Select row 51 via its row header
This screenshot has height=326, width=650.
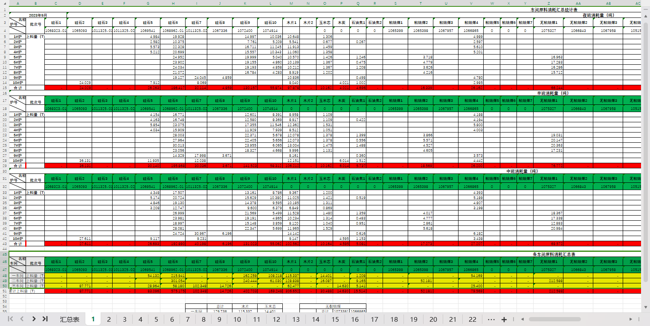click(4, 291)
